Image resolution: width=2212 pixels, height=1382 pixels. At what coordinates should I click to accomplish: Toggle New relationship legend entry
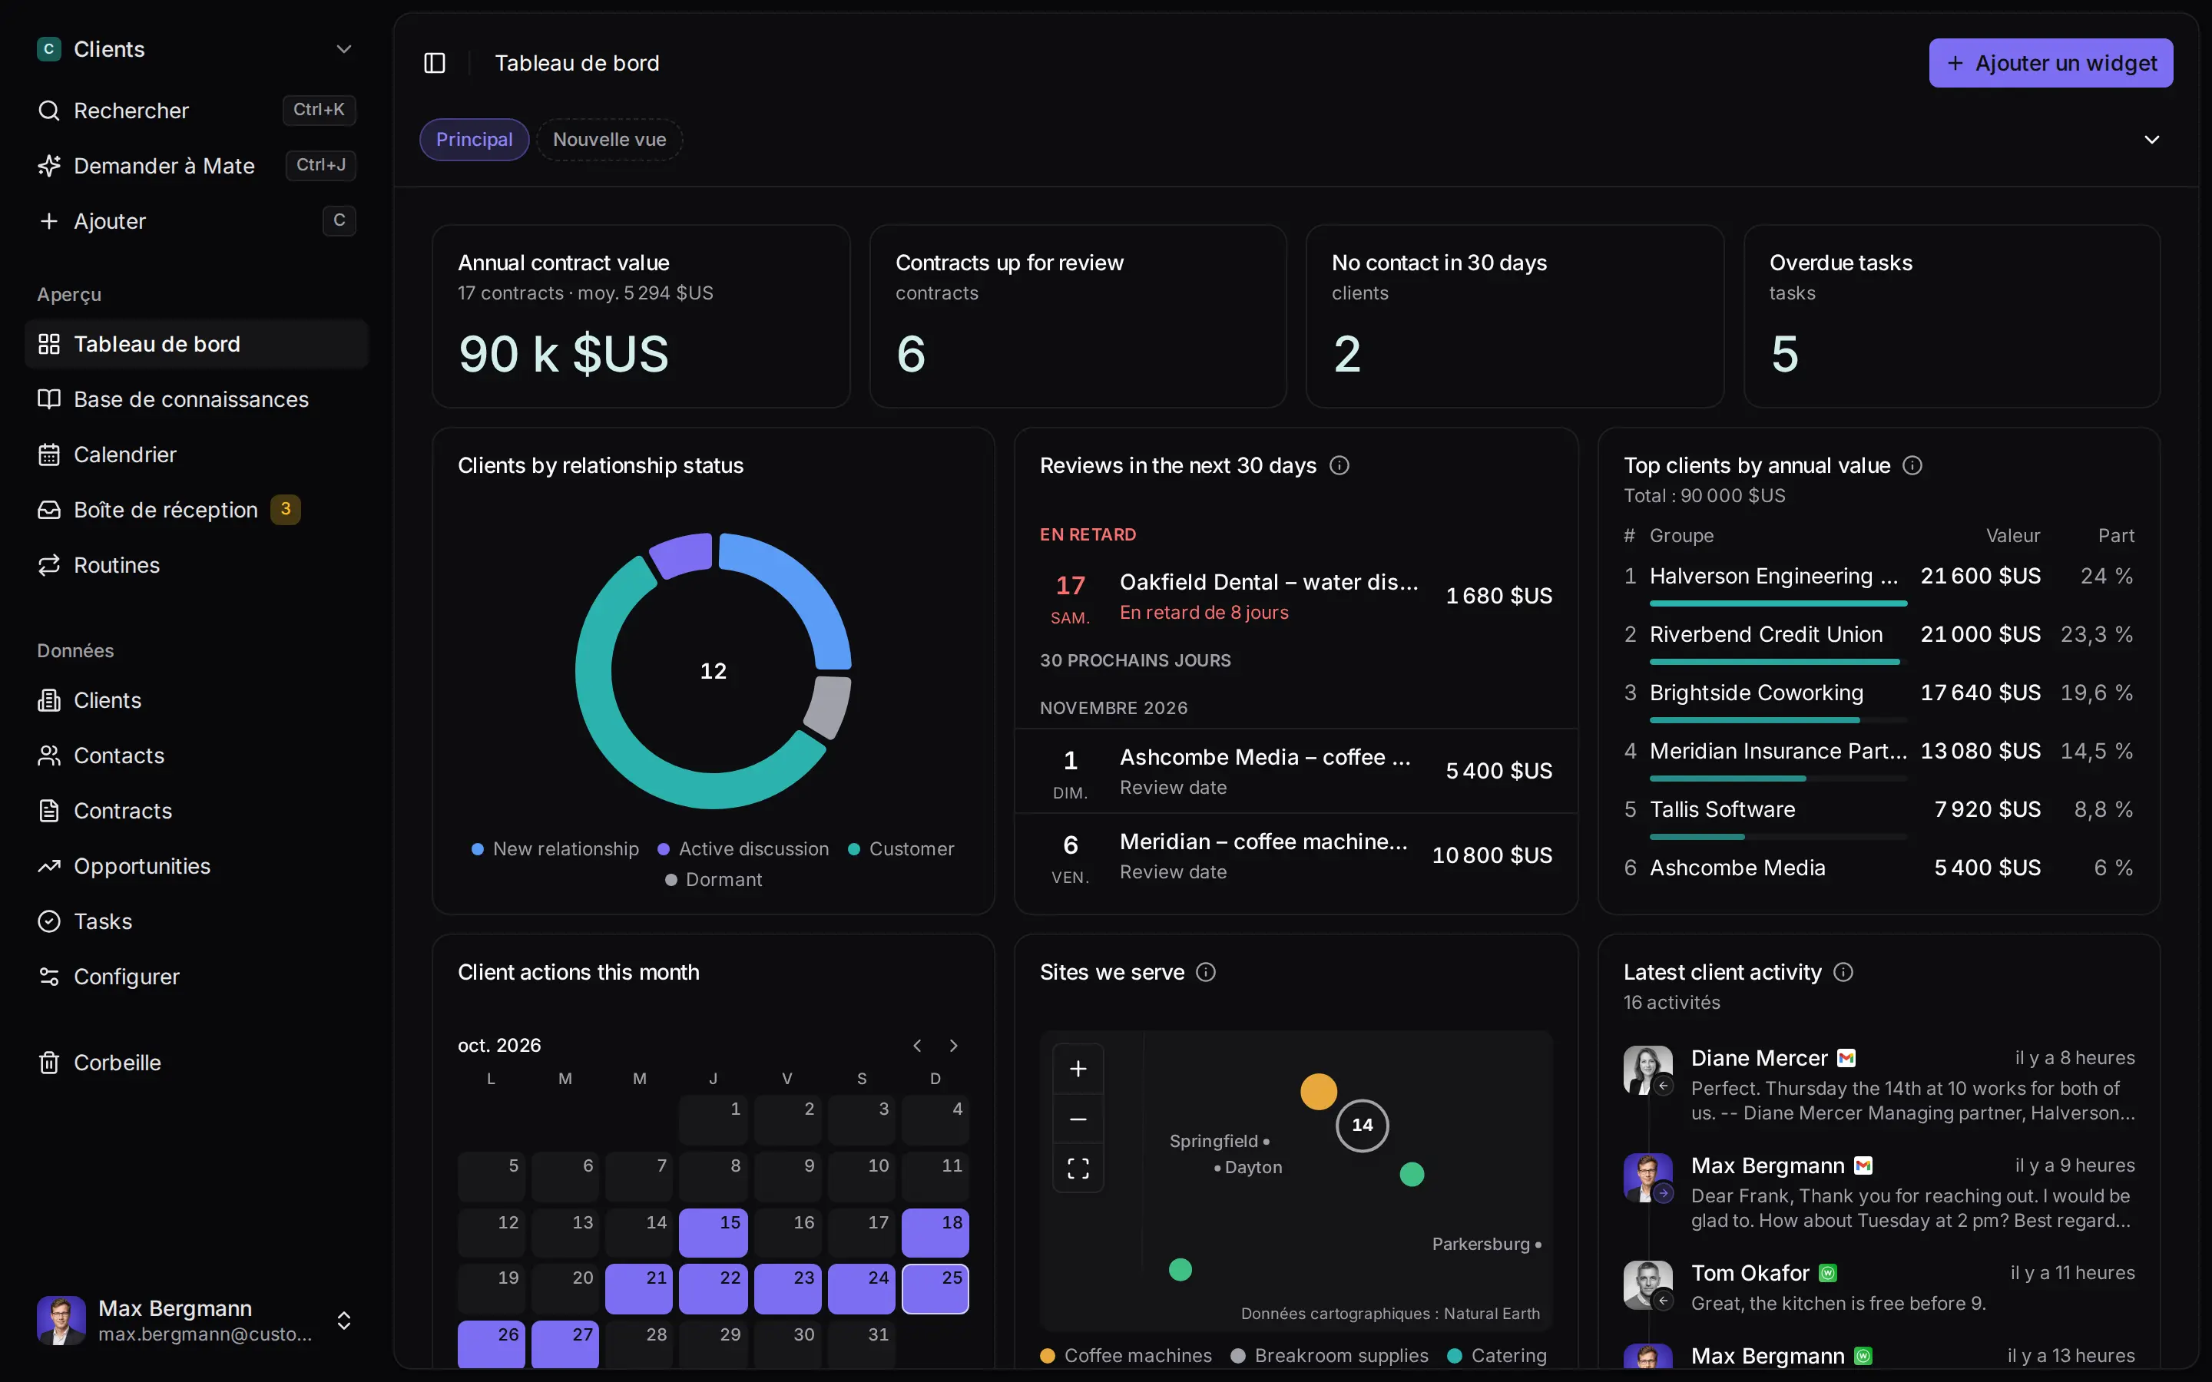click(555, 849)
